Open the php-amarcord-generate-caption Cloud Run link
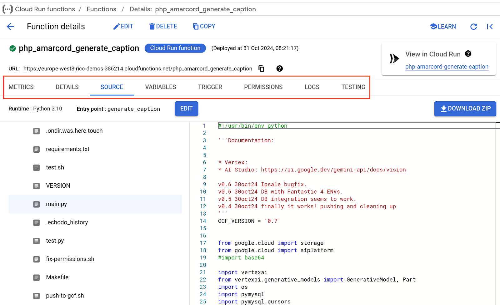The width and height of the screenshot is (500, 305). (447, 67)
